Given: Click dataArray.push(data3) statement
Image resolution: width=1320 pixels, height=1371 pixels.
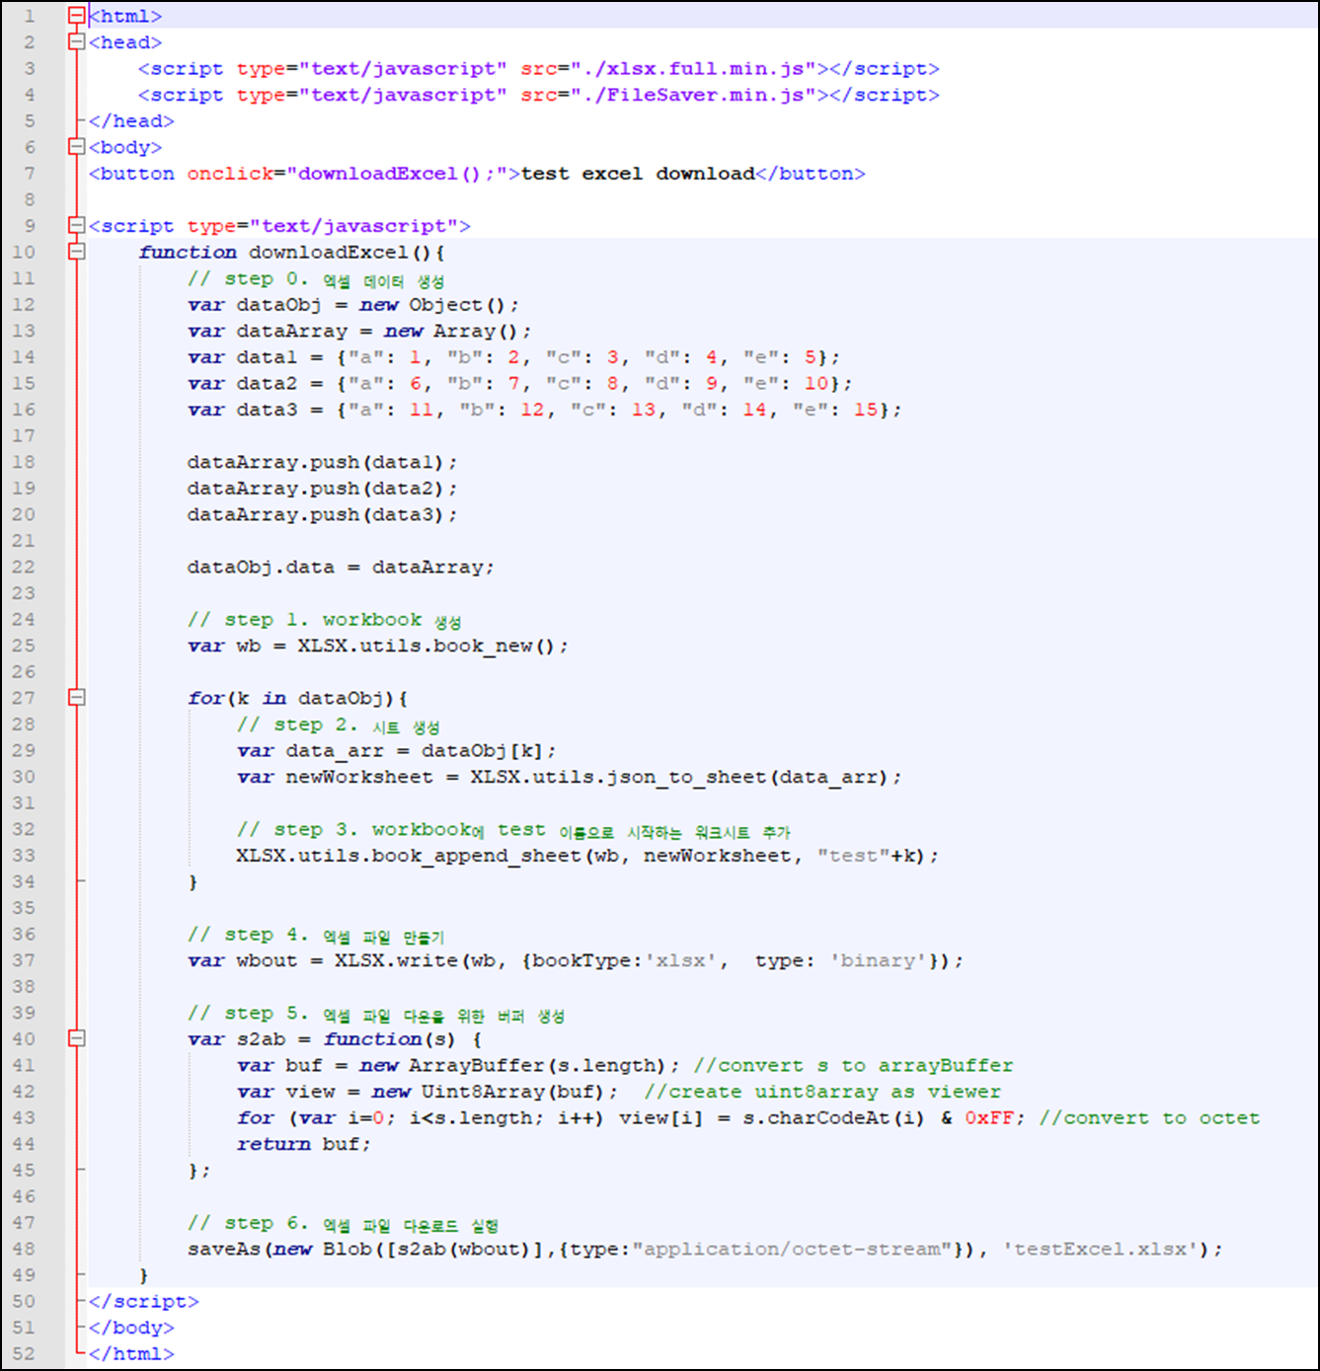Looking at the screenshot, I should click(323, 514).
